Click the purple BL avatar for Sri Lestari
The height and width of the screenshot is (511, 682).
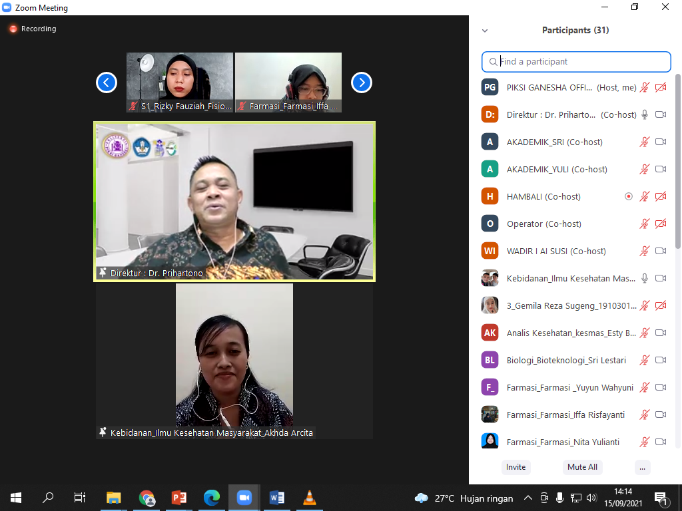[x=490, y=360]
